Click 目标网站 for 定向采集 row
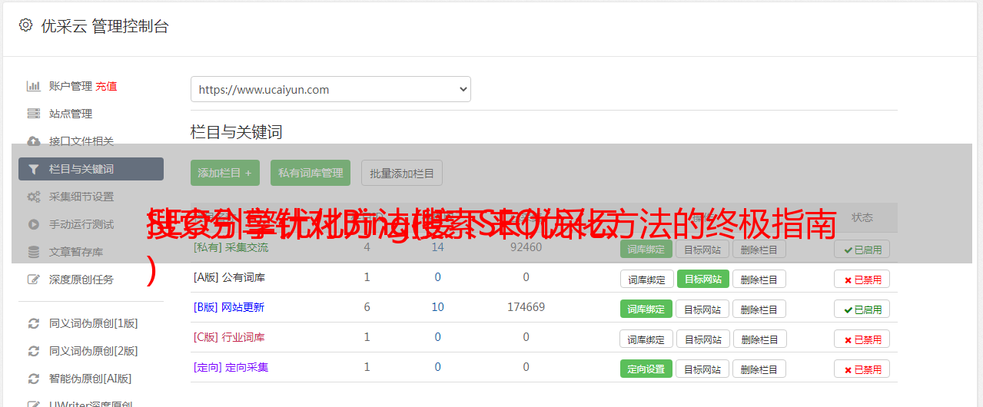This screenshot has height=407, width=983. 702,369
